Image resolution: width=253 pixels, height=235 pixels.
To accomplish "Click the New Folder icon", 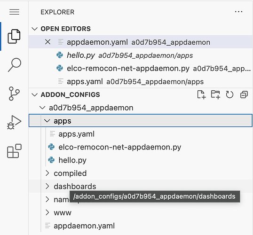I will pos(215,94).
